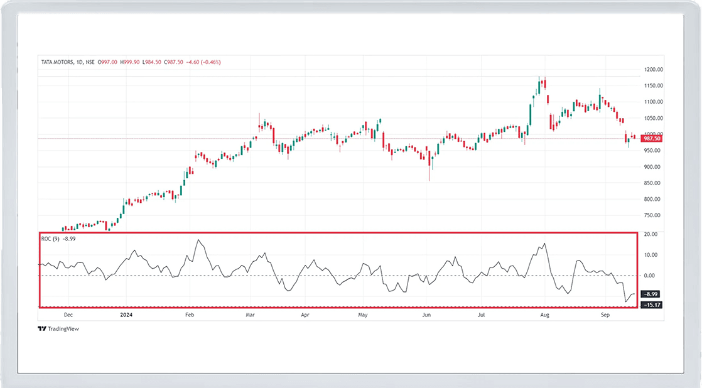Click the Dec label on time axis
Screen dimensions: 702x388
68,314
